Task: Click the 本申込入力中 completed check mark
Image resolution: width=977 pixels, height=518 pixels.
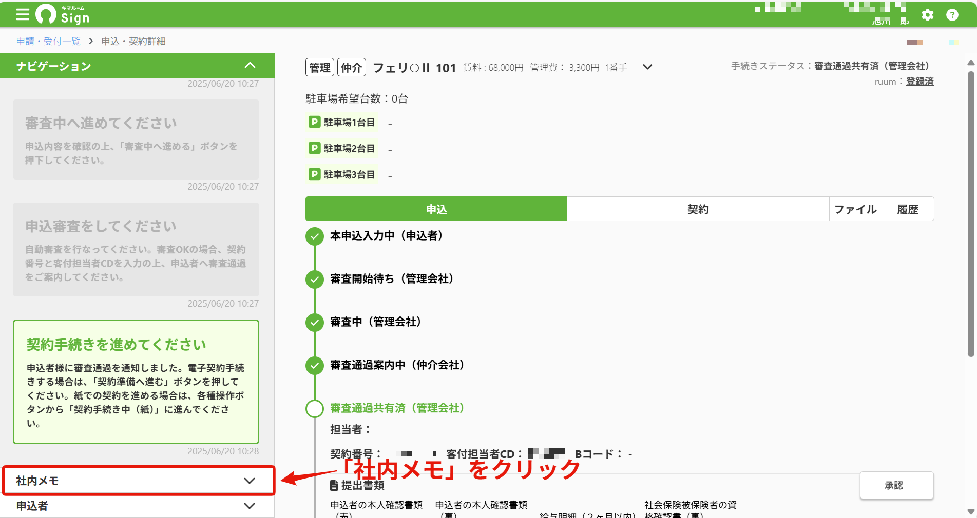Action: [x=315, y=236]
